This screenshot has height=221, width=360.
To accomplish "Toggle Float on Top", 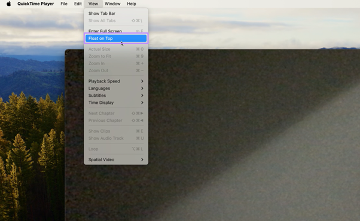I will [x=116, y=38].
